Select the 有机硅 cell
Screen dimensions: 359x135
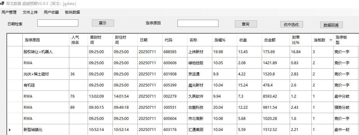(46, 85)
